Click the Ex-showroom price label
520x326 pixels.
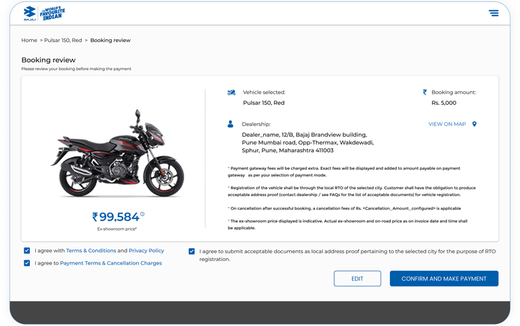pyautogui.click(x=116, y=229)
